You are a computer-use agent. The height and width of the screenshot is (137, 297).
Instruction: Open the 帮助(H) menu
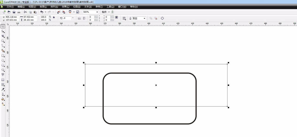134,7
